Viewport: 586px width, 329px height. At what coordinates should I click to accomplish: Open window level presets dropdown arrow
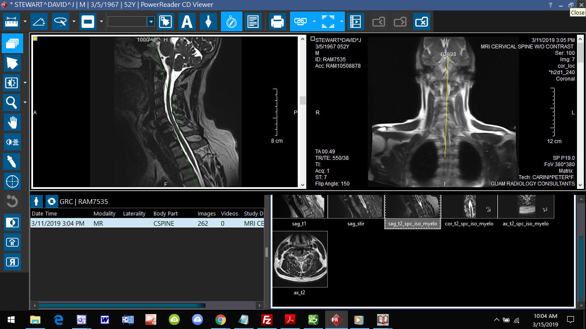pyautogui.click(x=25, y=83)
